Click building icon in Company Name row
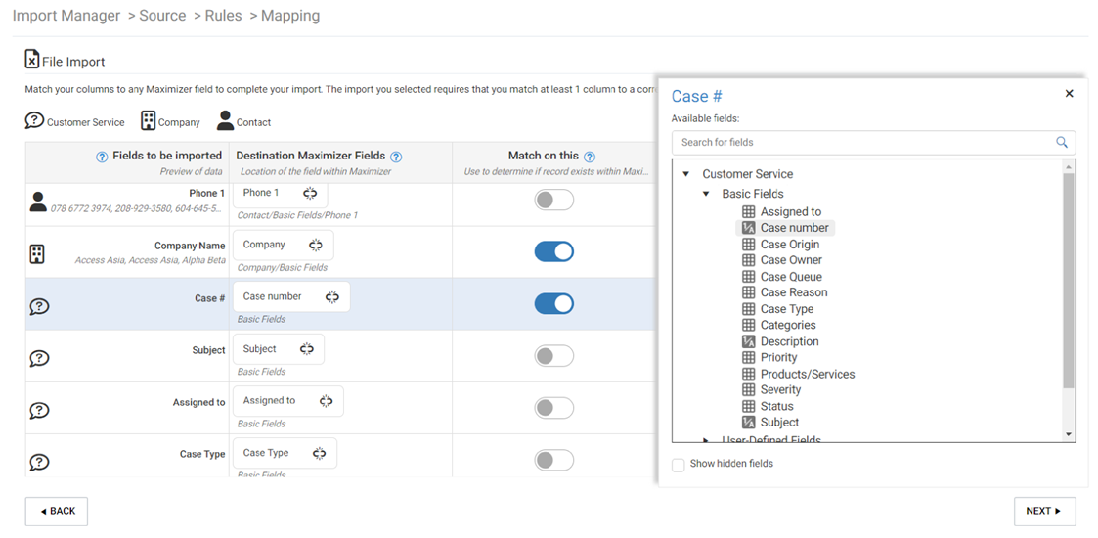 (x=37, y=253)
